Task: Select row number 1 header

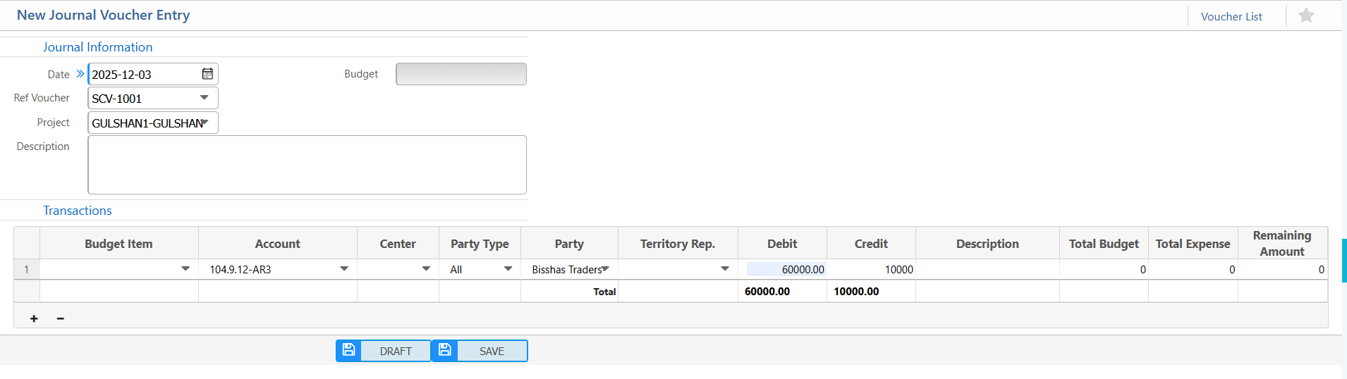Action: 27,269
